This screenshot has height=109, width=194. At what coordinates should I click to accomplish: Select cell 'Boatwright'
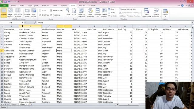11,72
